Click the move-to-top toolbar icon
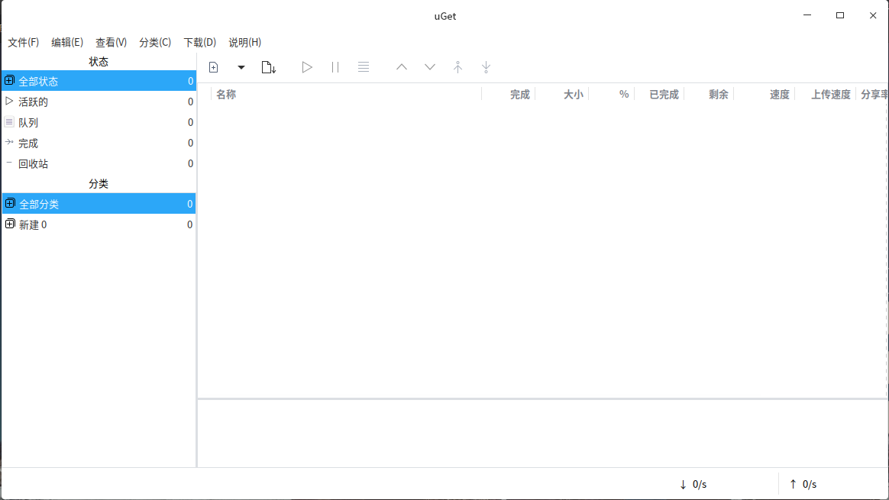The image size is (889, 500). (x=457, y=67)
